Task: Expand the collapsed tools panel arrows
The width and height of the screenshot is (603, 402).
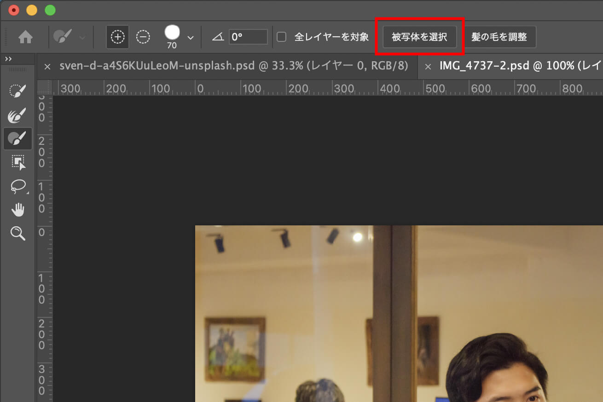Action: [x=8, y=59]
